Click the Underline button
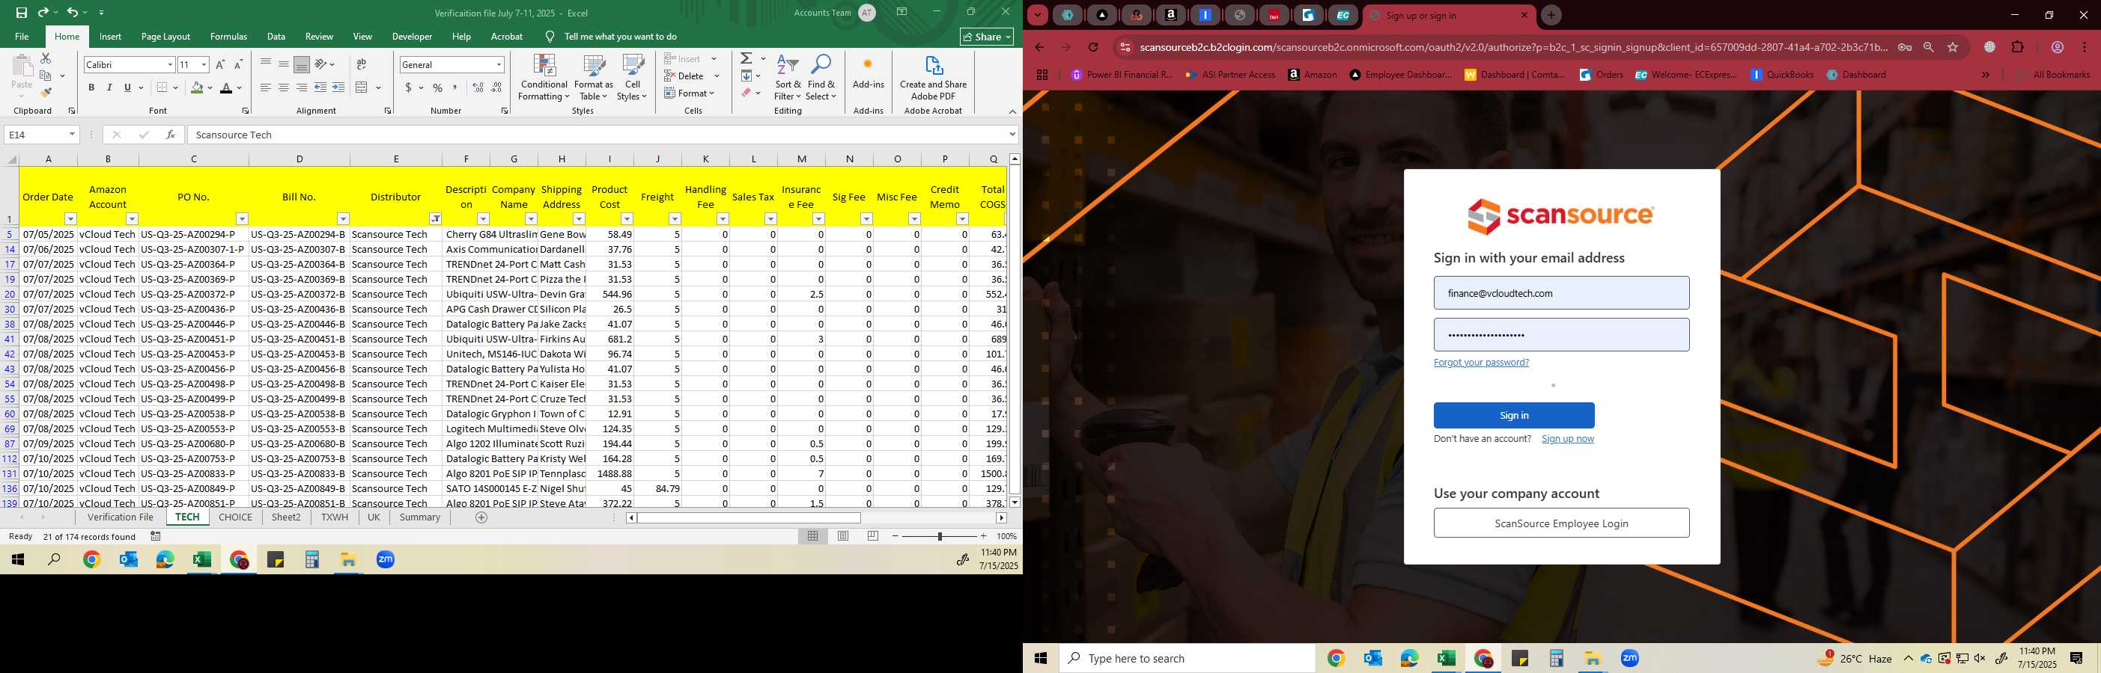This screenshot has width=2101, height=673. 127,87
